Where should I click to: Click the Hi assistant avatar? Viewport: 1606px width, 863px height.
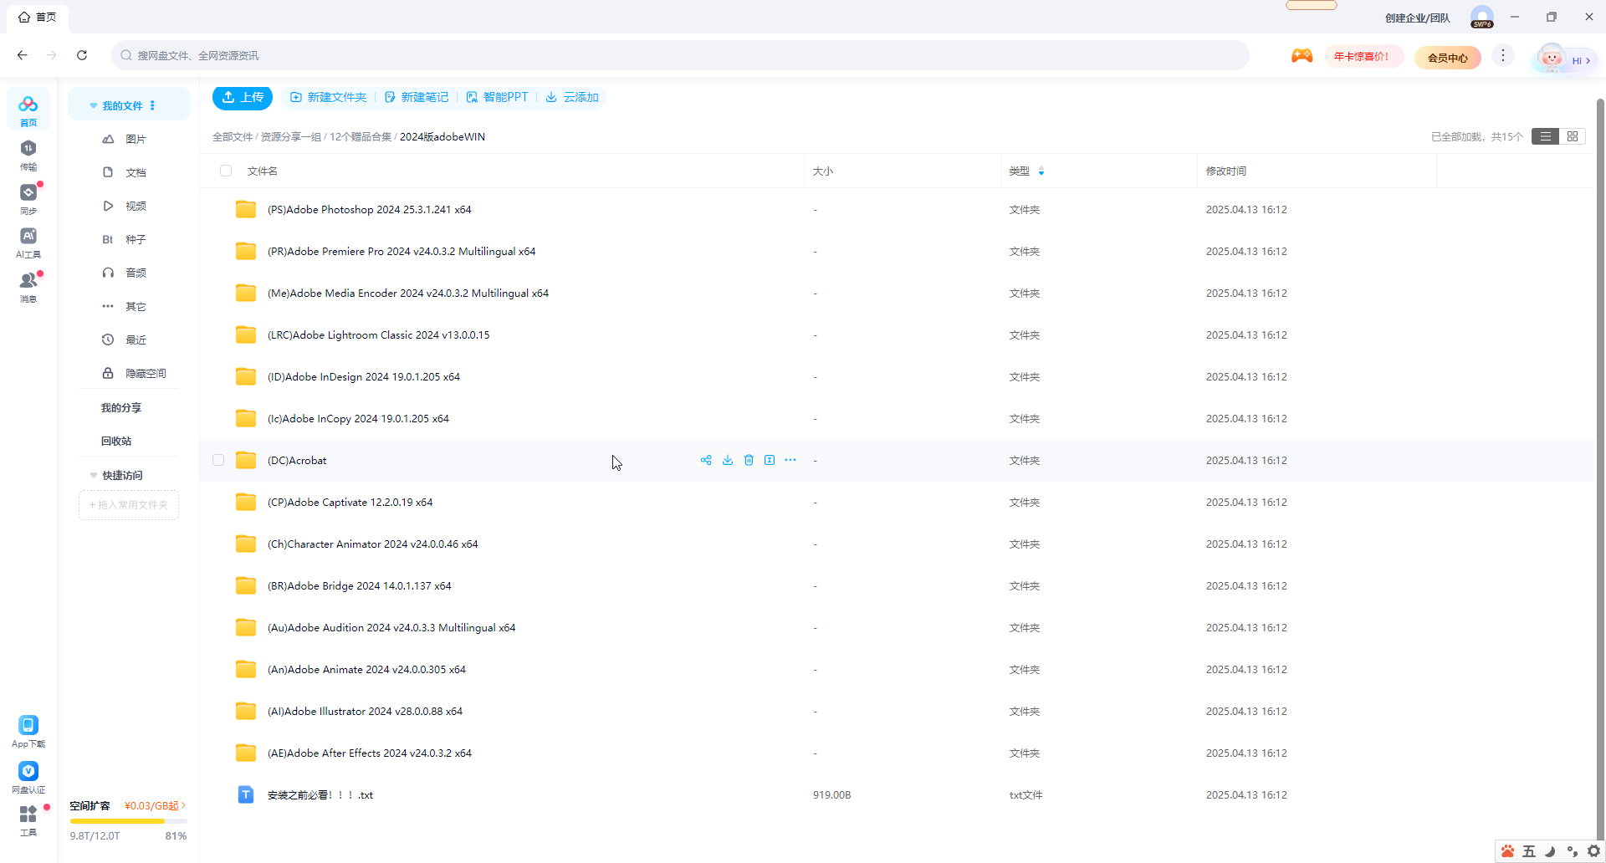(x=1552, y=57)
